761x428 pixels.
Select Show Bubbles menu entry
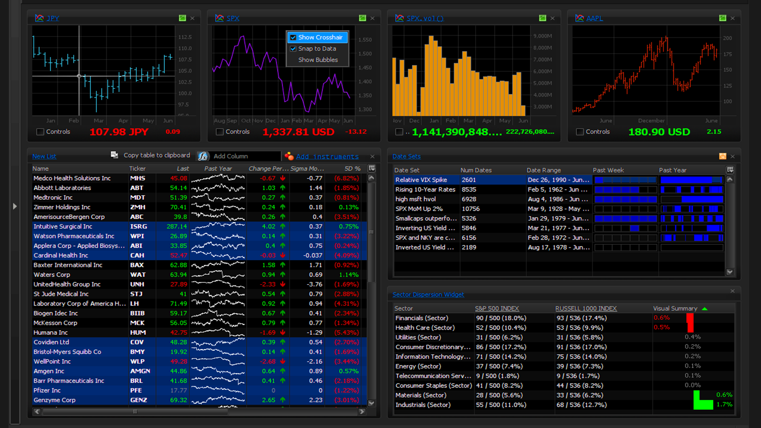(318, 60)
